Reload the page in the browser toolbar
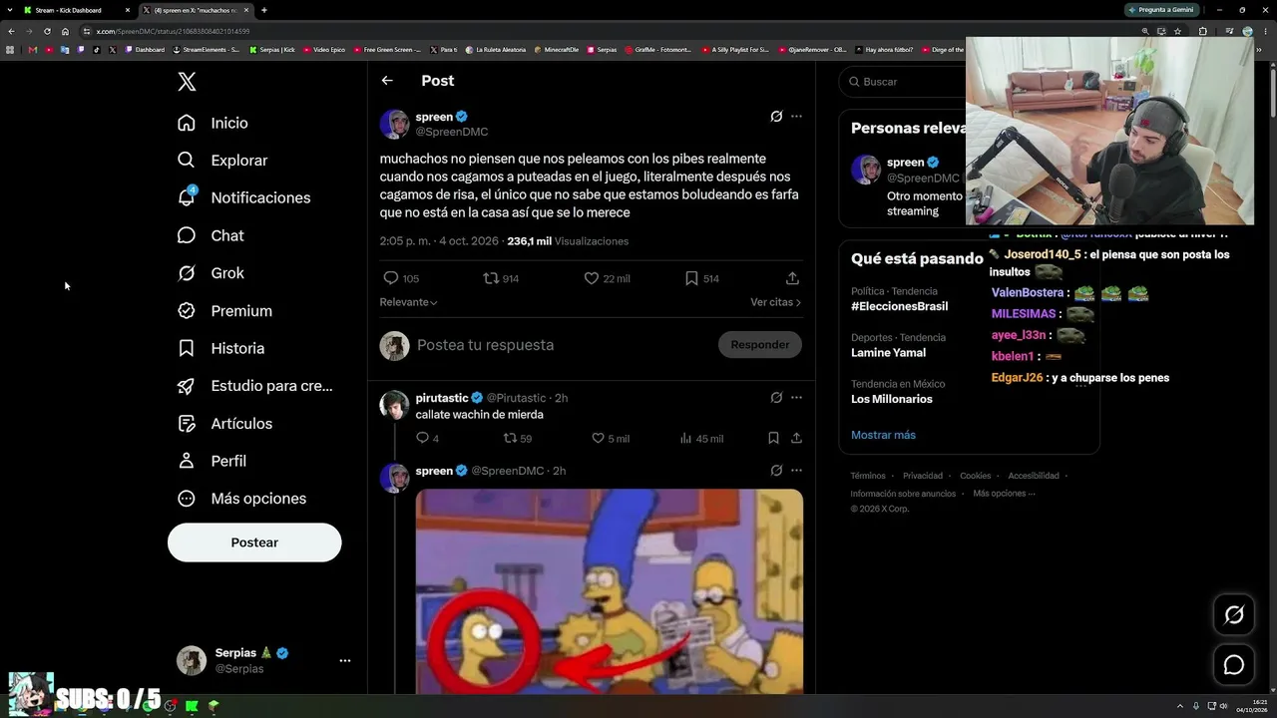The width and height of the screenshot is (1277, 718). 47,31
